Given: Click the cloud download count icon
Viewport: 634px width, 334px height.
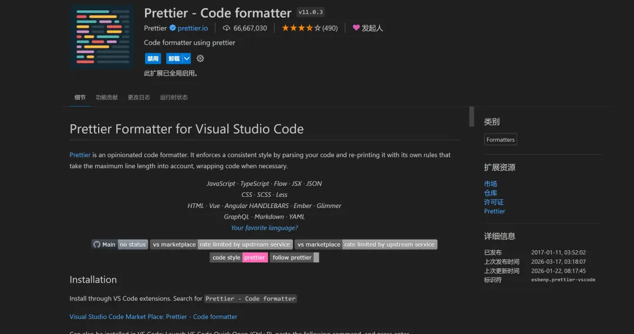Looking at the screenshot, I should pos(227,28).
